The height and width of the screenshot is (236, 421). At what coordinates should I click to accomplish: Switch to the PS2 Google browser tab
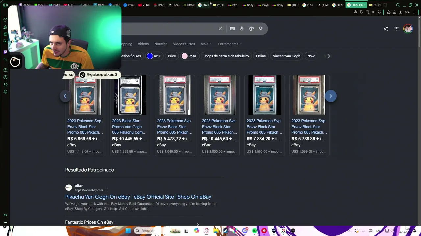click(204, 5)
